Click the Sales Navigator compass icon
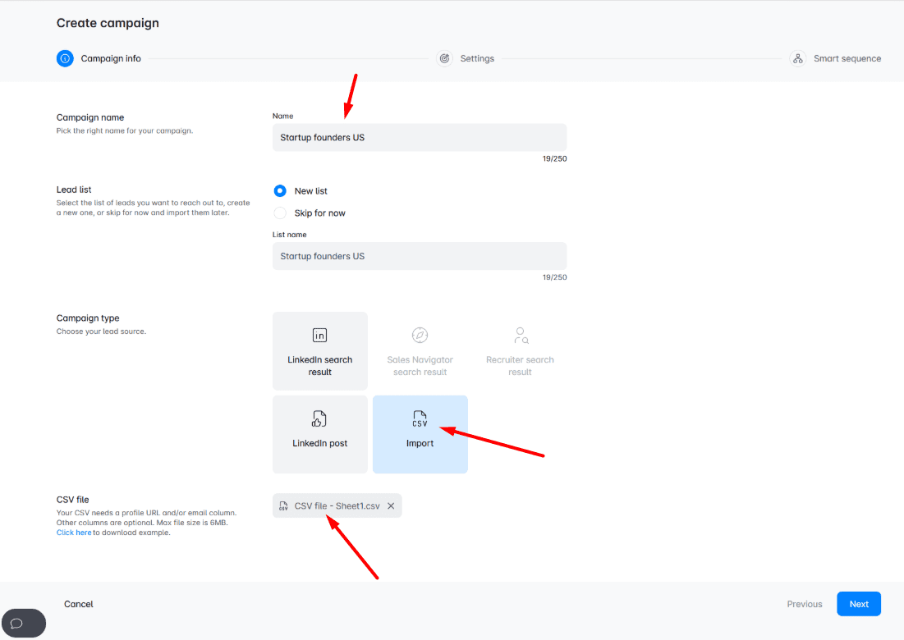 point(420,335)
